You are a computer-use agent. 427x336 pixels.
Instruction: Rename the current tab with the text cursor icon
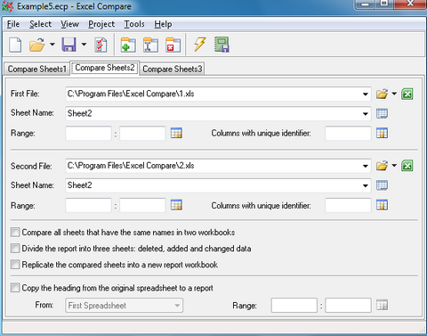pyautogui.click(x=150, y=45)
